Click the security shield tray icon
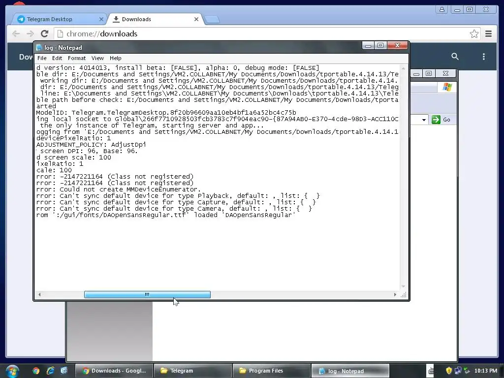Viewport: 504px width, 378px height. tap(449, 371)
